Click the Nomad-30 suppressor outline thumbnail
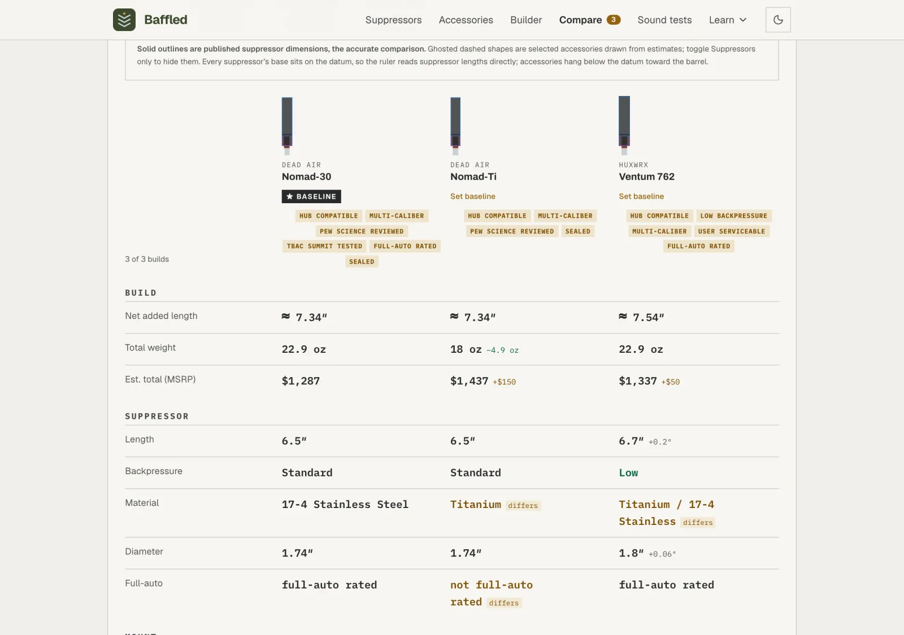904x635 pixels. 287,126
